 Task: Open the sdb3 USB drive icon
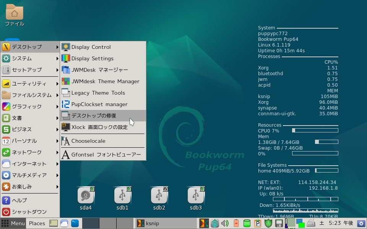196,198
